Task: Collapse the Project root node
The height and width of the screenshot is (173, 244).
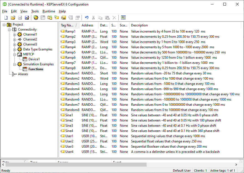Action: (x=4, y=25)
